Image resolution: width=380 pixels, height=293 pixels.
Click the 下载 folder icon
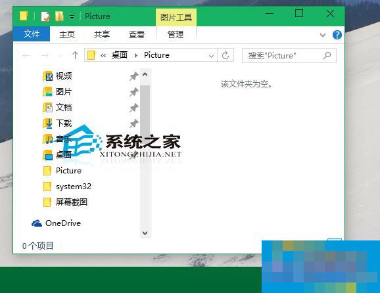coord(48,124)
